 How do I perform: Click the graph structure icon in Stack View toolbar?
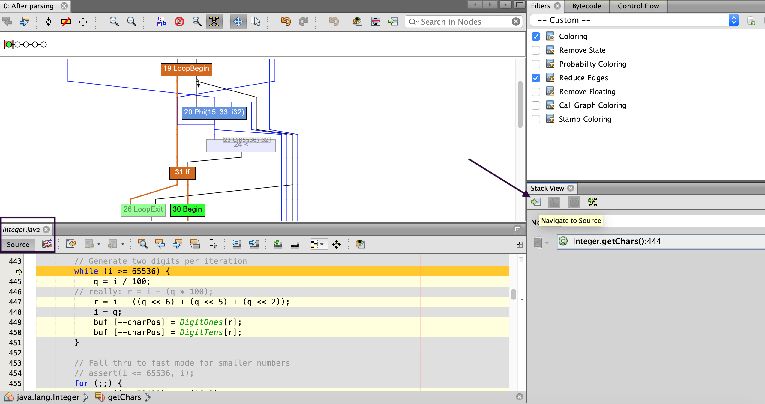click(592, 202)
